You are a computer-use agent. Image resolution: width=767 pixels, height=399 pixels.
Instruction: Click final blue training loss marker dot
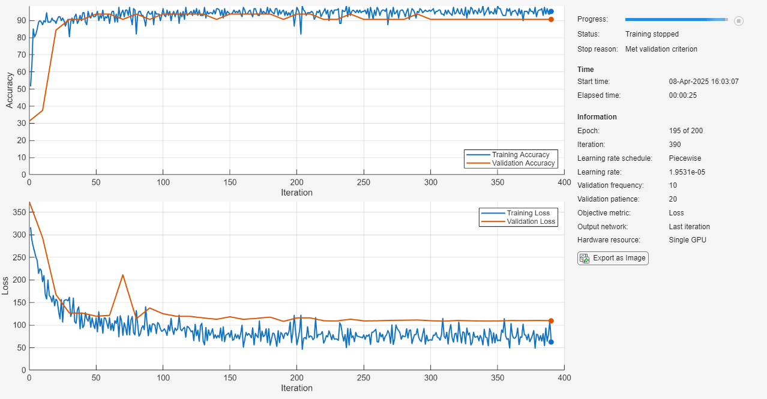(x=551, y=342)
